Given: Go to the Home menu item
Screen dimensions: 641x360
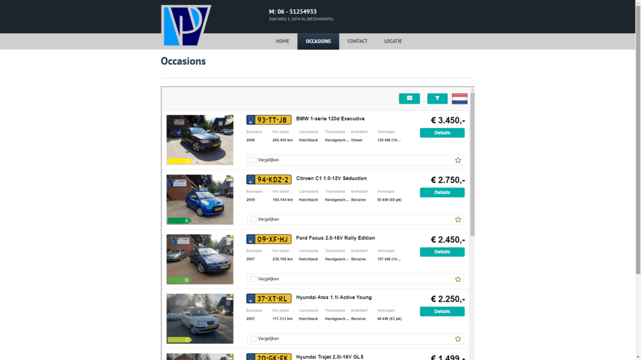Looking at the screenshot, I should click(x=282, y=41).
